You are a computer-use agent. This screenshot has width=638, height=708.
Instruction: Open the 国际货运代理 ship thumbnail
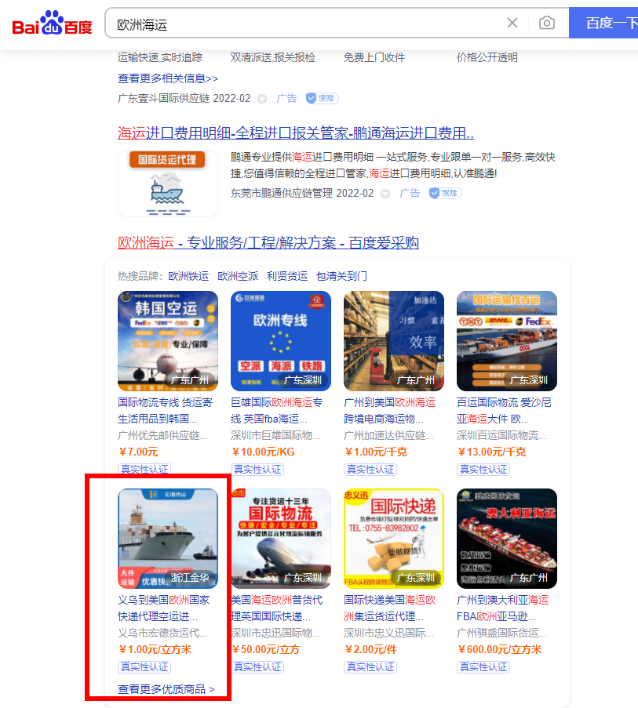168,183
